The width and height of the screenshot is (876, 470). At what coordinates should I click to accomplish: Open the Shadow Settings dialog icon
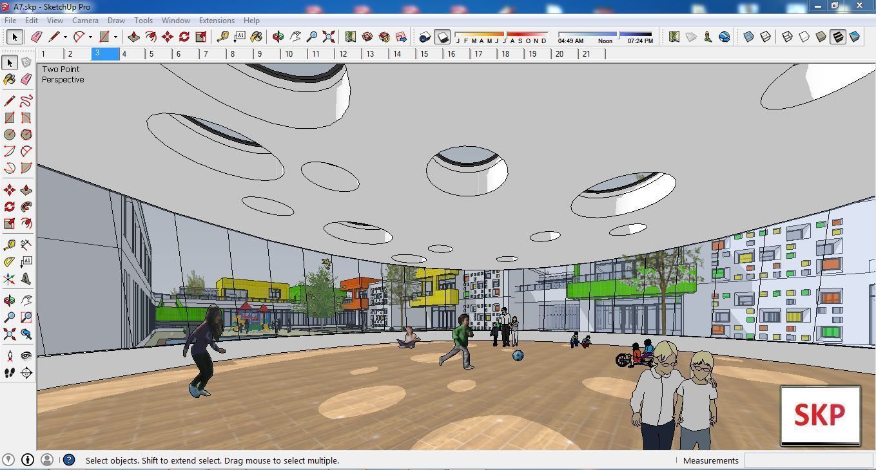coord(425,37)
